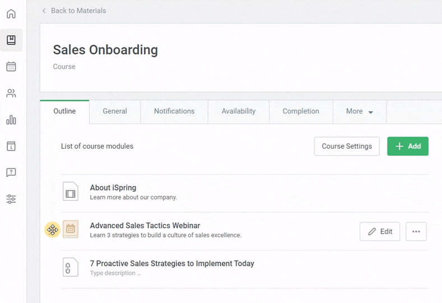Viewport: 442px width, 303px height.
Task: Select the Materials book icon in sidebar
Action: (11, 40)
